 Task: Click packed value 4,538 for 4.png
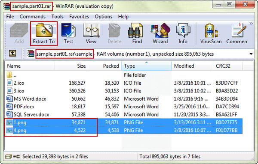pos(113,131)
